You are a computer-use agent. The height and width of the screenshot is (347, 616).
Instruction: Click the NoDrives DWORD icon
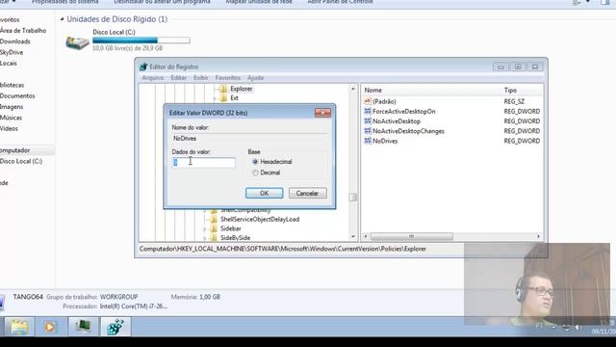pyautogui.click(x=368, y=141)
